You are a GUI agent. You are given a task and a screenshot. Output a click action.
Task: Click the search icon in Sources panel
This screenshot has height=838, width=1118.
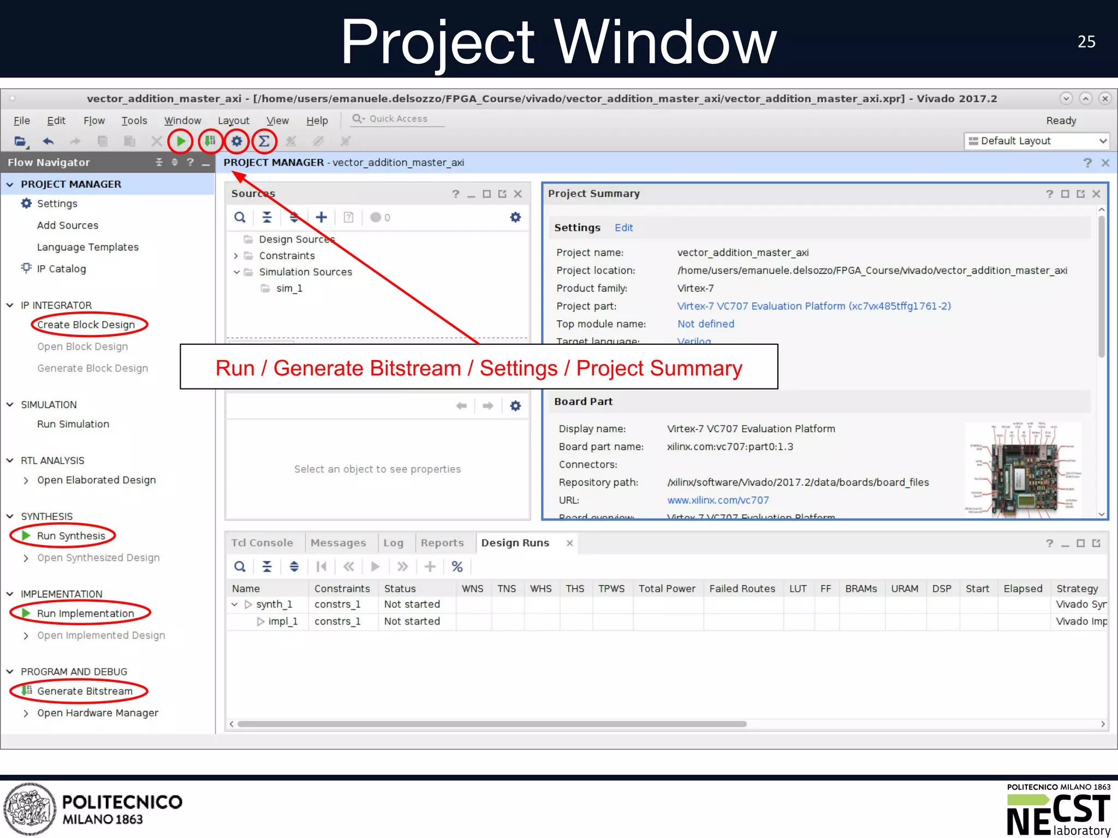pos(240,217)
